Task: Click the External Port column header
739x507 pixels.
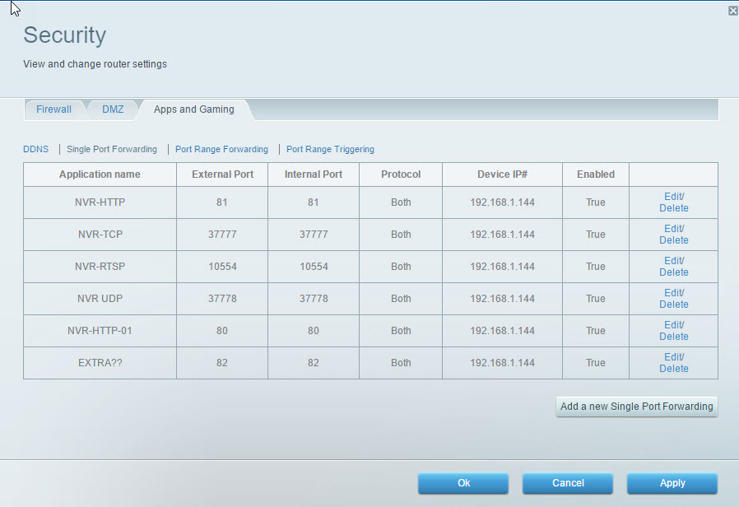Action: [222, 174]
